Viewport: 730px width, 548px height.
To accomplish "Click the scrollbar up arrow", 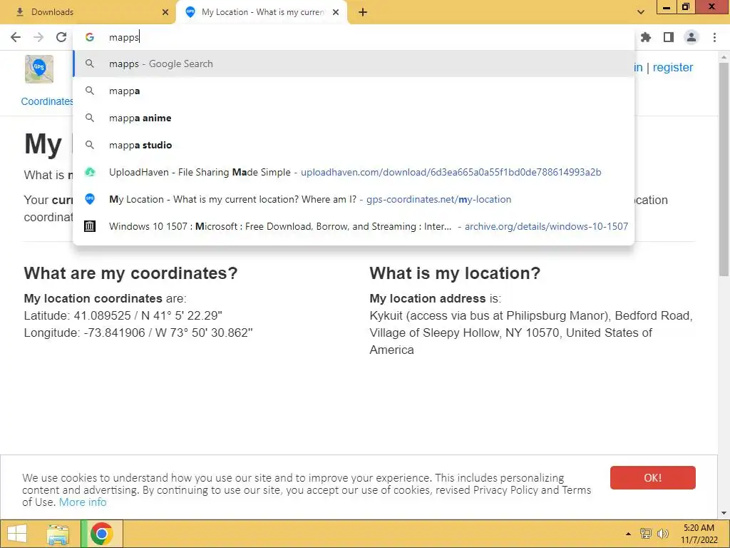I will [x=724, y=57].
